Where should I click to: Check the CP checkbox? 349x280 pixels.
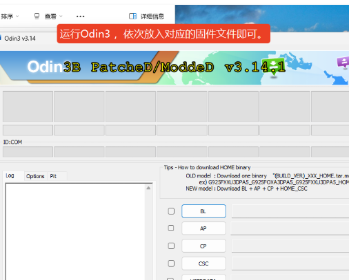coord(171,246)
